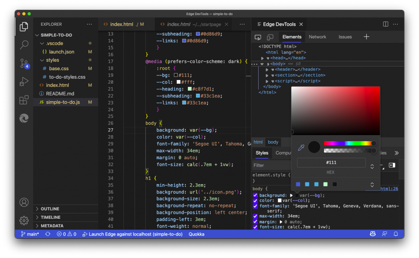Expand the margin shorthand triangle

(x=281, y=222)
